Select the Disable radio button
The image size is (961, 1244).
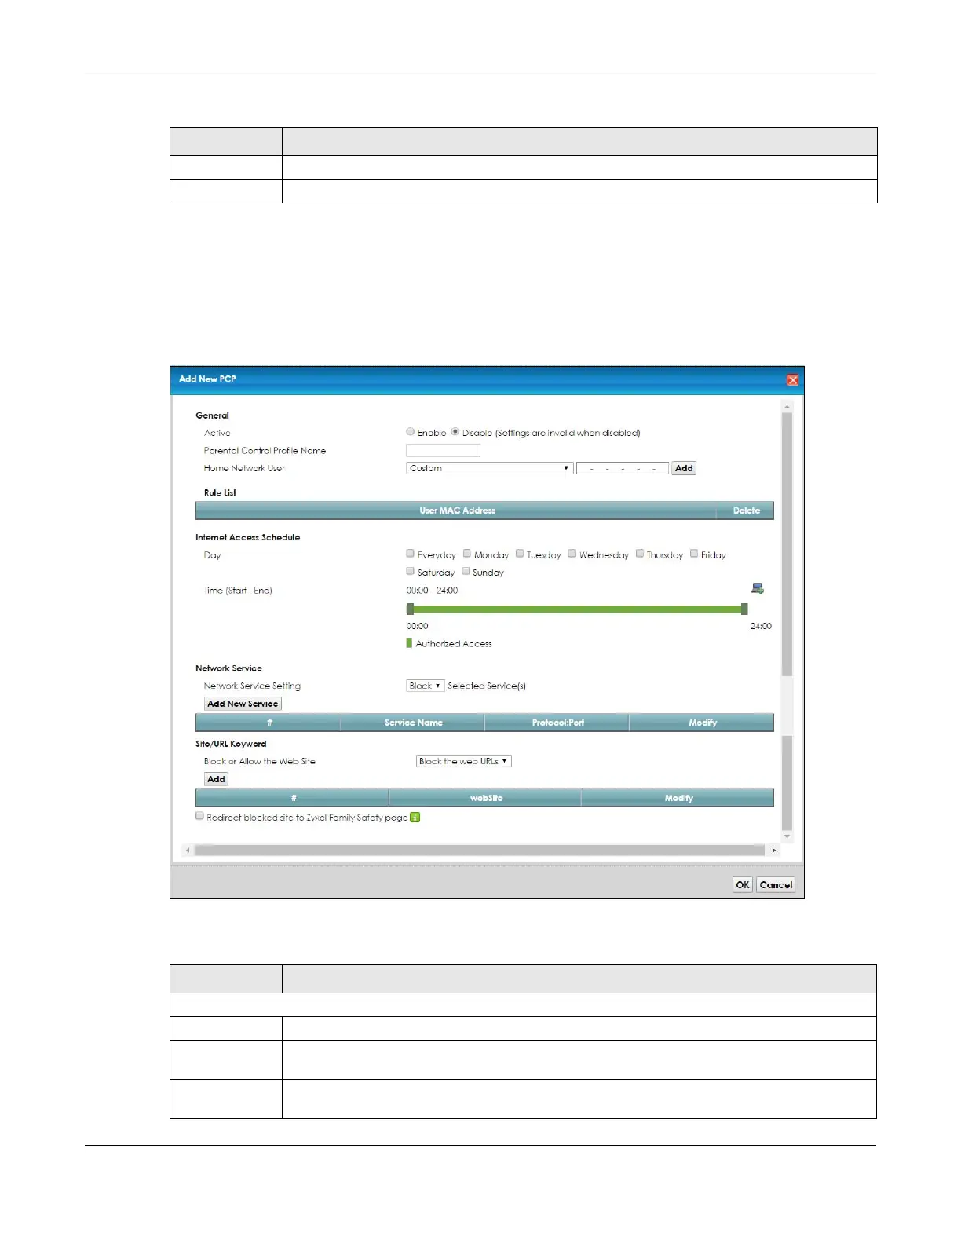pyautogui.click(x=455, y=432)
